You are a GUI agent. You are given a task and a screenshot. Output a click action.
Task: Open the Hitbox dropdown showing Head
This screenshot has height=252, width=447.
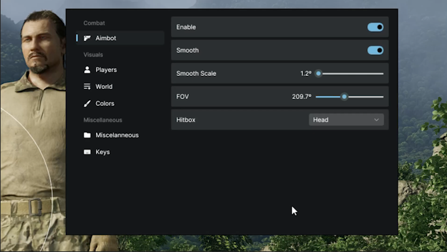(x=346, y=120)
